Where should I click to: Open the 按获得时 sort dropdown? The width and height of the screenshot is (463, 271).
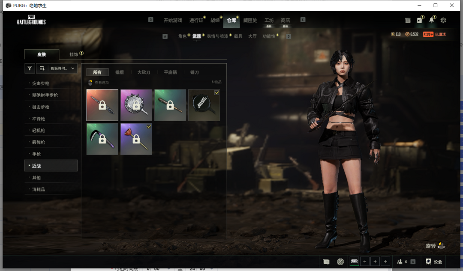62,68
